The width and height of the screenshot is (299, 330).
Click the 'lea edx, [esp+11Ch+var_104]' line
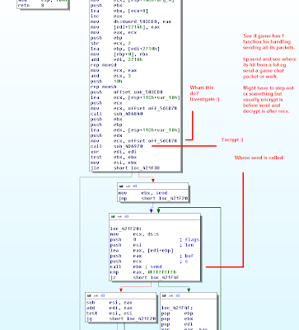point(135,130)
